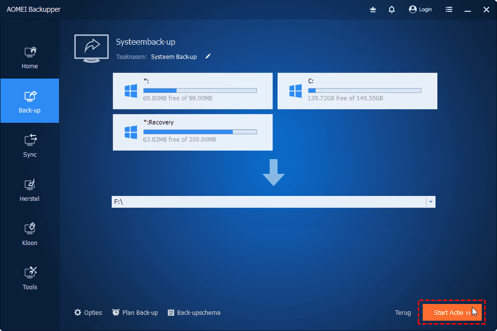Viewport: 497px width, 331px height.
Task: Click the Start Actie button
Action: click(x=452, y=313)
